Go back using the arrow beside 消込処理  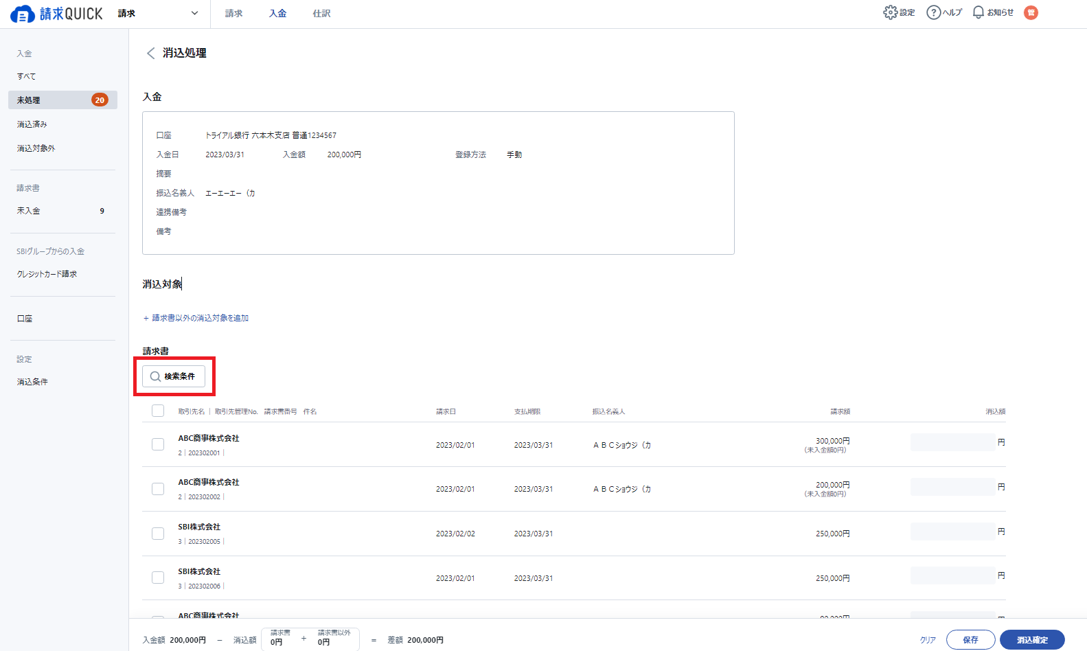(x=150, y=54)
